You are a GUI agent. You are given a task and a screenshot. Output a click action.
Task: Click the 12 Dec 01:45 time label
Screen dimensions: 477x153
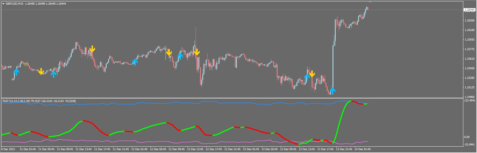(140, 150)
